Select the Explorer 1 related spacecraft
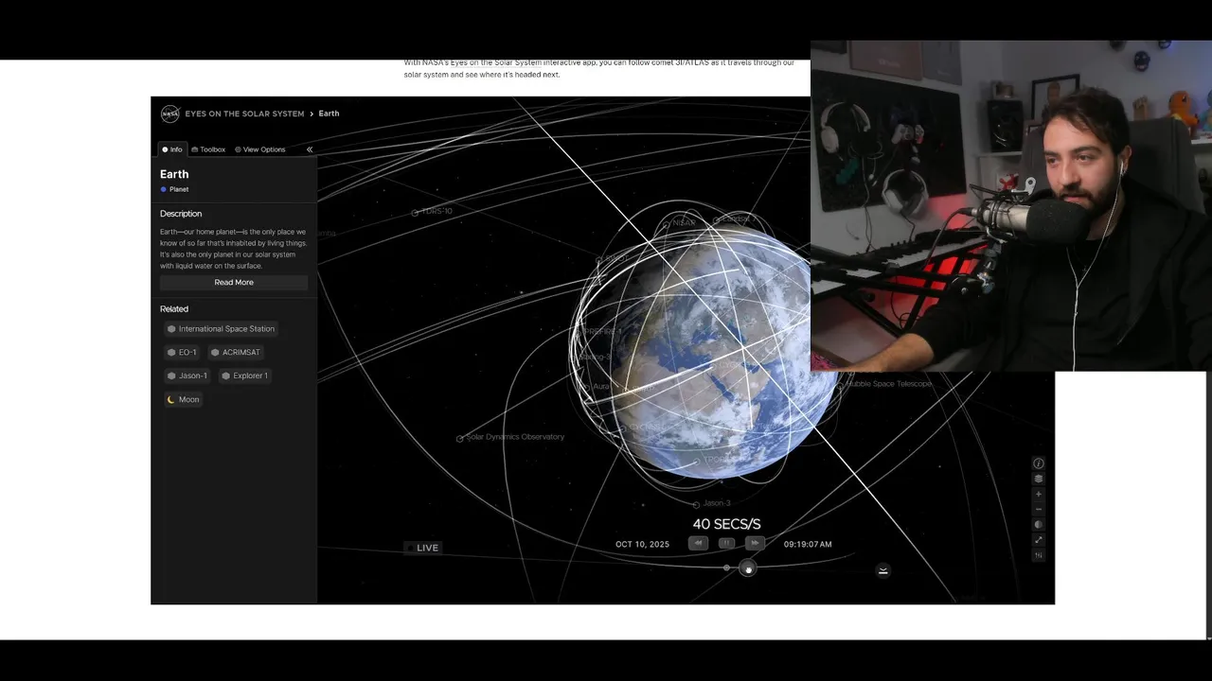1212x681 pixels. (x=244, y=375)
